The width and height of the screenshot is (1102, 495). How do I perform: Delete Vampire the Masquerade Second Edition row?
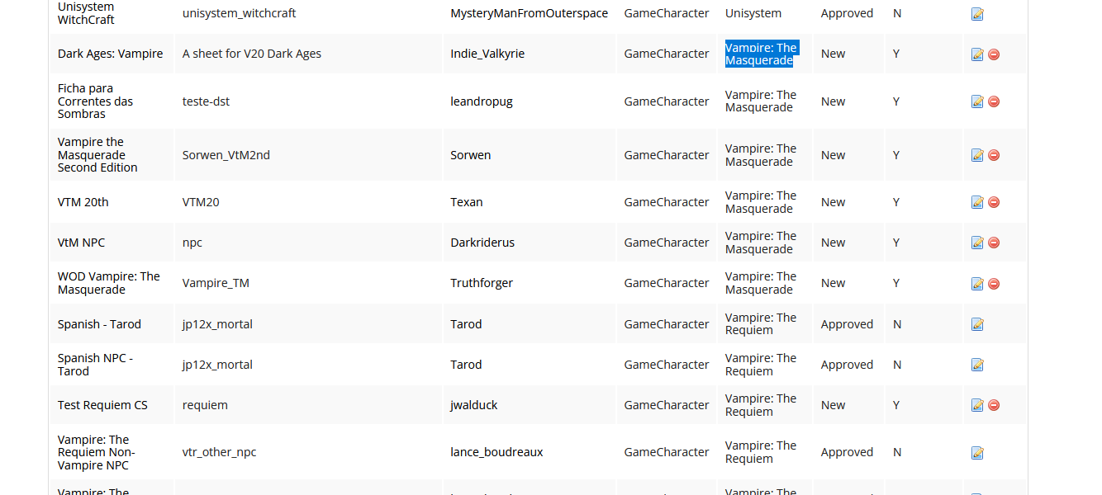coord(994,155)
